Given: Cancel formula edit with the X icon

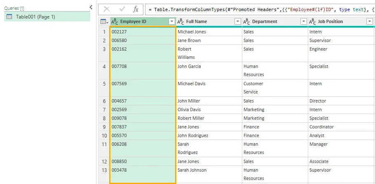Looking at the screenshot, I should click(x=106, y=9).
